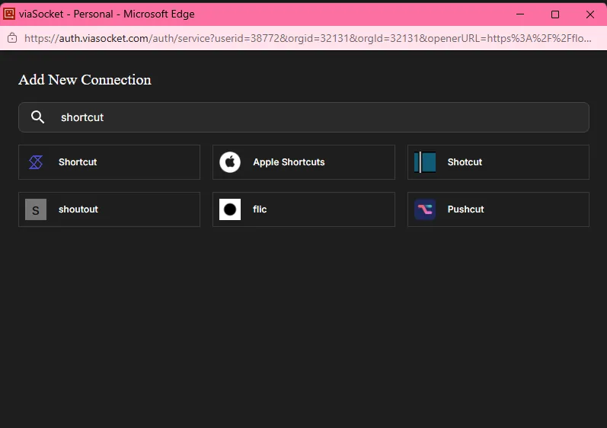Viewport: 607px width, 428px height.
Task: Maximize the Microsoft Edge window
Action: pyautogui.click(x=555, y=14)
